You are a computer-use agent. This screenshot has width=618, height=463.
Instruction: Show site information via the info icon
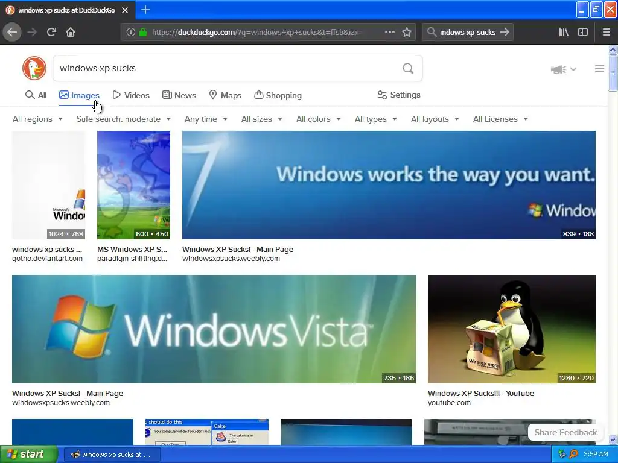click(130, 32)
